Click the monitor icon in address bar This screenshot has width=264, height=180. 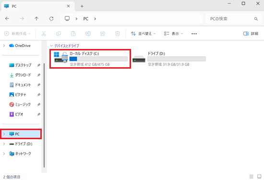67,18
